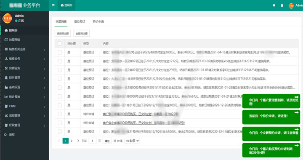The image size is (303, 160).
Task: Open the 10条/页 page size dropdown
Action: point(132,141)
